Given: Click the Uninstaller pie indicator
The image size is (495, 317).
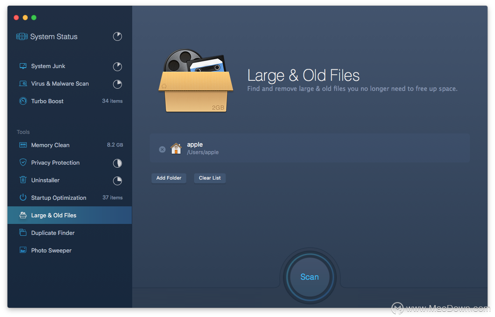Looking at the screenshot, I should tap(117, 181).
